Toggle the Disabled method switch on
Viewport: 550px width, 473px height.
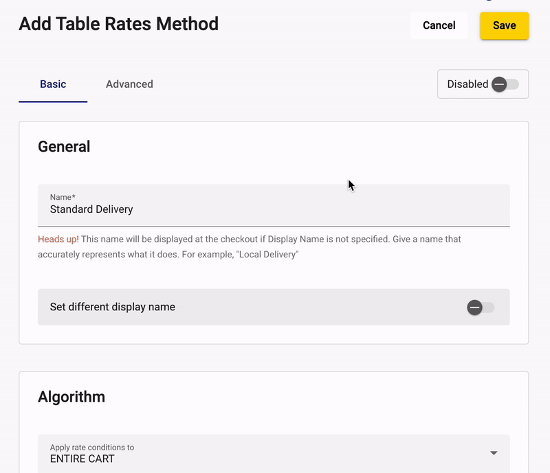click(505, 84)
